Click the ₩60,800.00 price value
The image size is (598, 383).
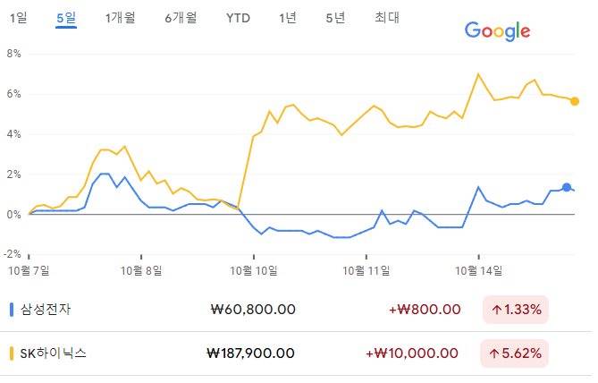coord(253,310)
